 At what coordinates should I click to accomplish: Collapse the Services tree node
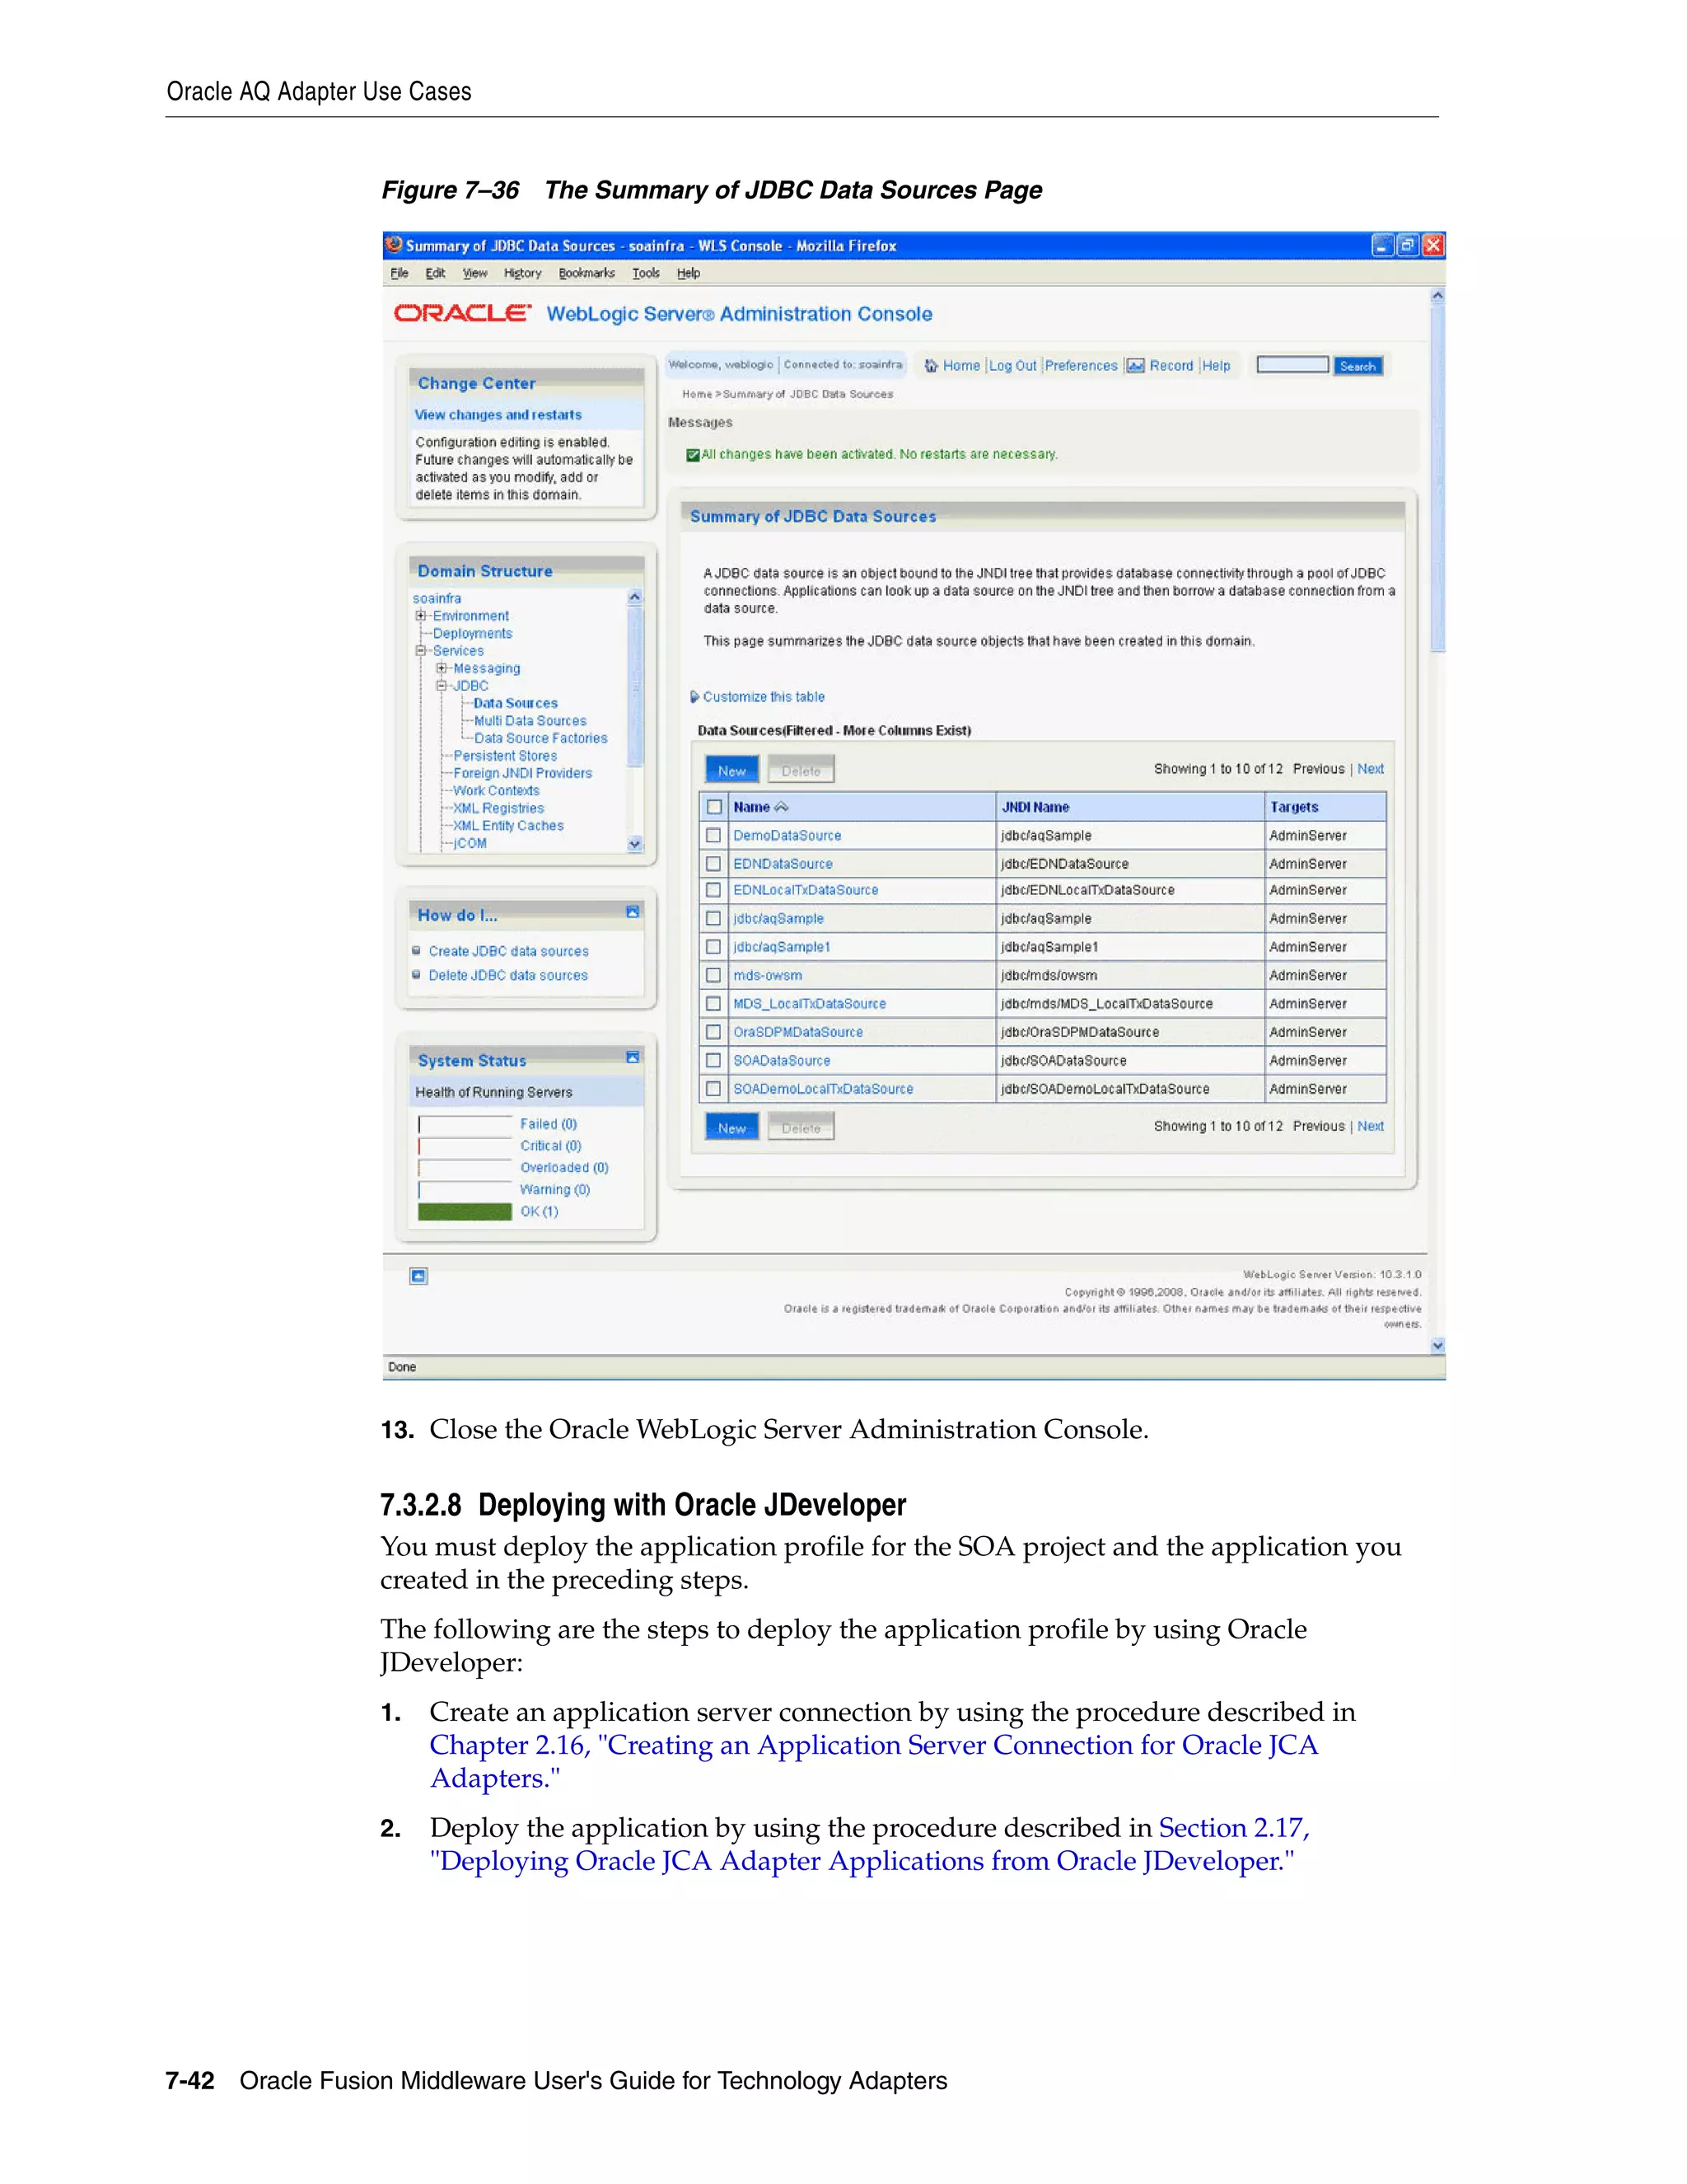pos(421,651)
